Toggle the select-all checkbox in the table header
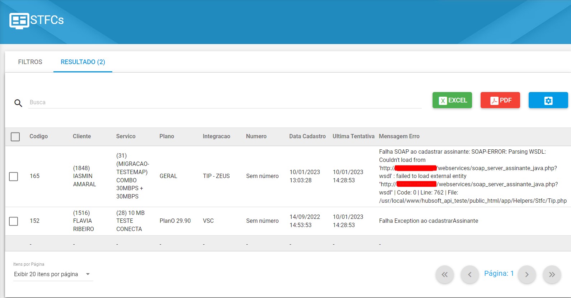Viewport: 571px width, 298px height. click(15, 137)
